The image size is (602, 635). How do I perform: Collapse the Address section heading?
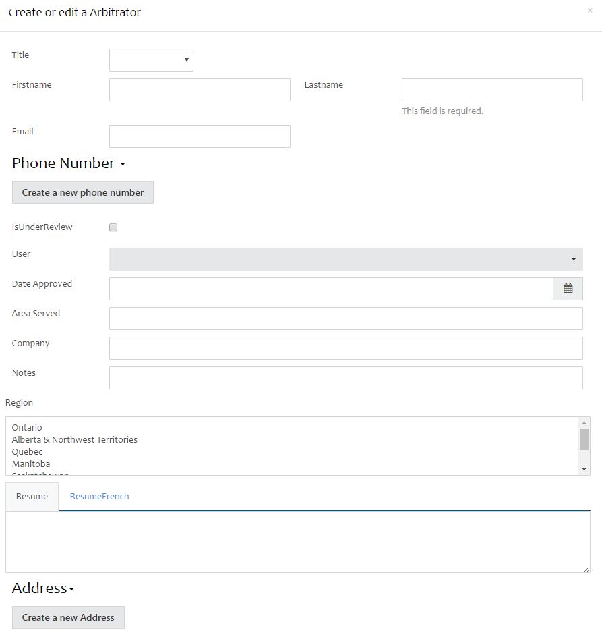point(43,588)
